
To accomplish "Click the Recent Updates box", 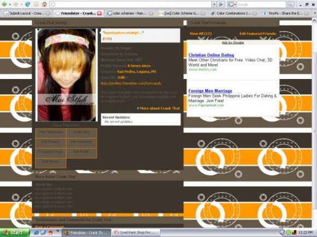I will click(140, 119).
